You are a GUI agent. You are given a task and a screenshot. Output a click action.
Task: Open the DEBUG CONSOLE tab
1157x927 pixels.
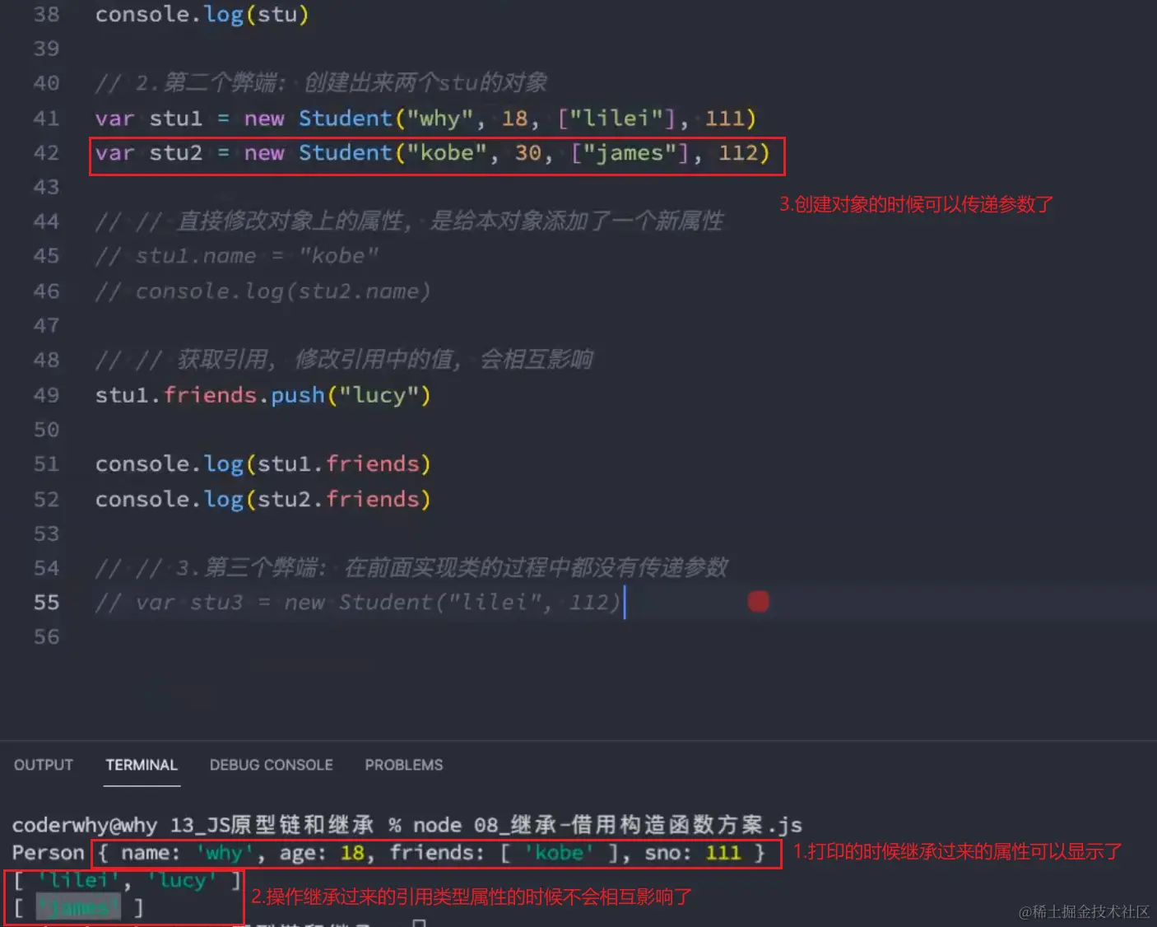coord(271,765)
